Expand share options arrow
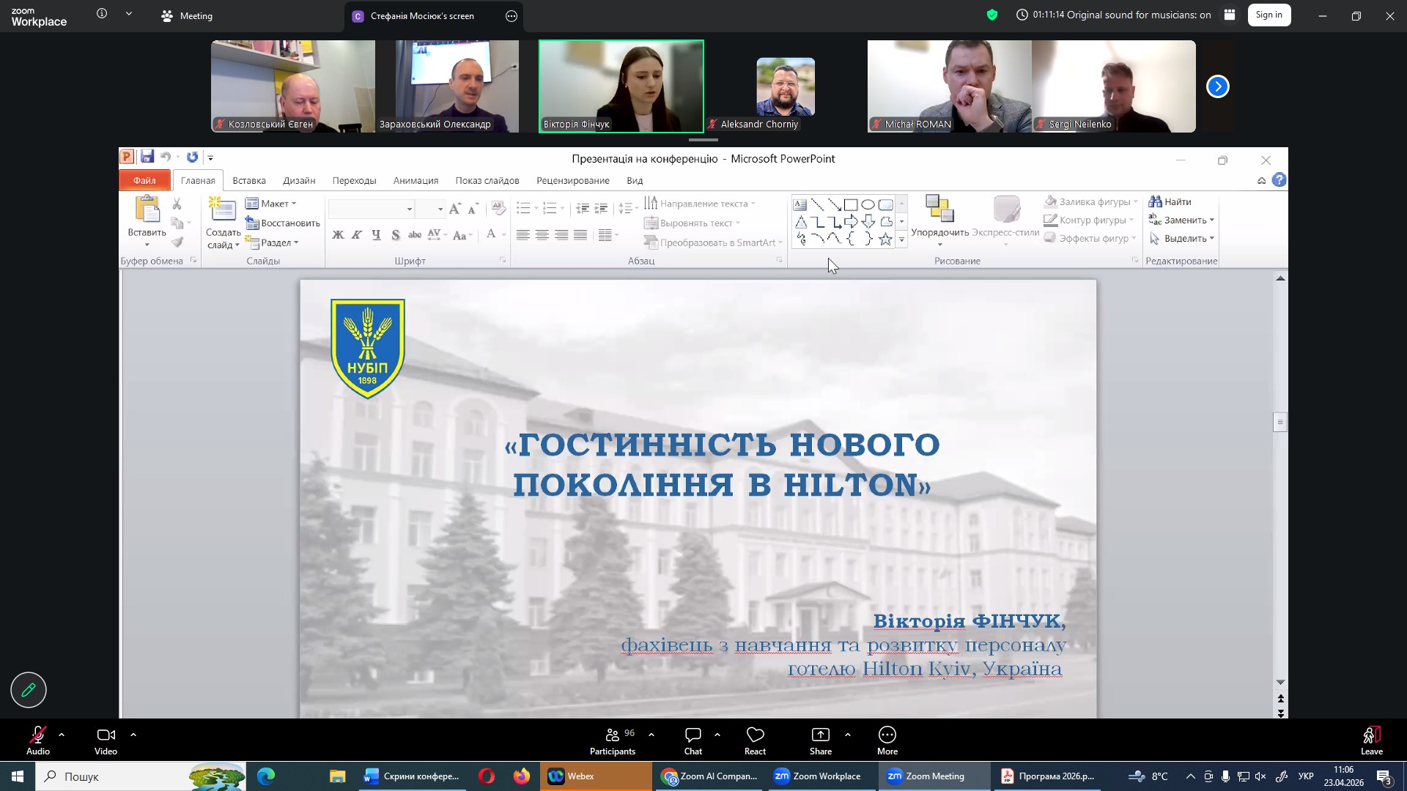 tap(848, 734)
